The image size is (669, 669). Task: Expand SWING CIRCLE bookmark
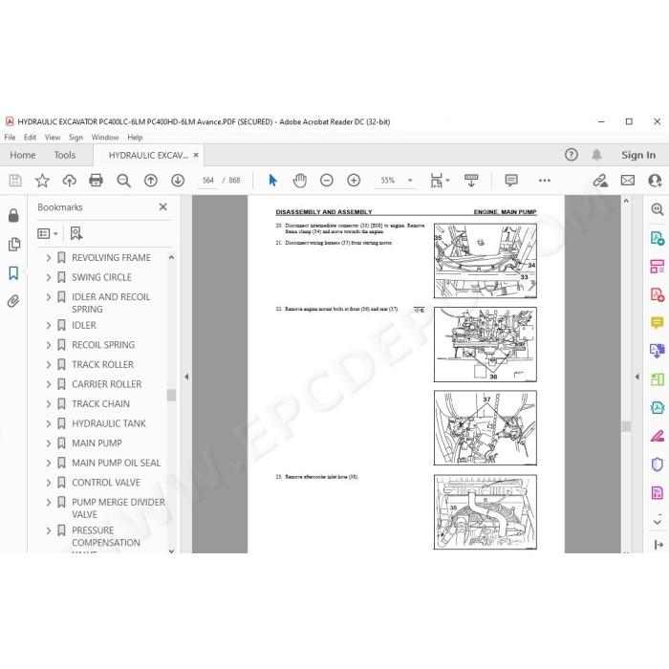48,277
